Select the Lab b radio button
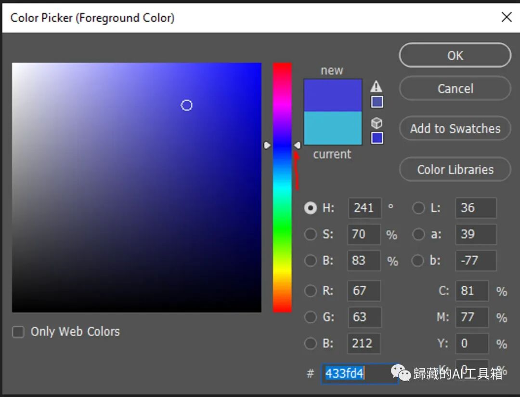 coord(417,261)
